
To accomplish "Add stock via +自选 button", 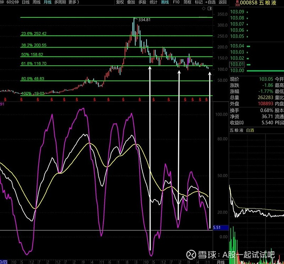I will click(210, 2).
